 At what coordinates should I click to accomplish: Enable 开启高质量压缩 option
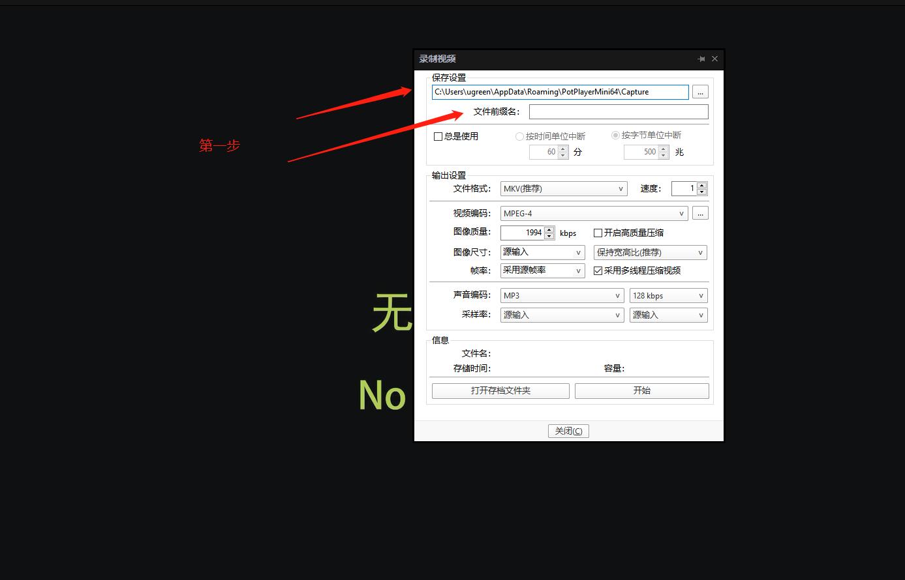[598, 233]
